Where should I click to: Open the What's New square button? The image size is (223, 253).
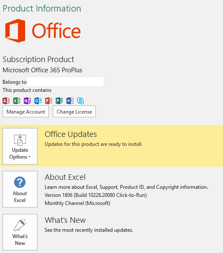pos(20,232)
